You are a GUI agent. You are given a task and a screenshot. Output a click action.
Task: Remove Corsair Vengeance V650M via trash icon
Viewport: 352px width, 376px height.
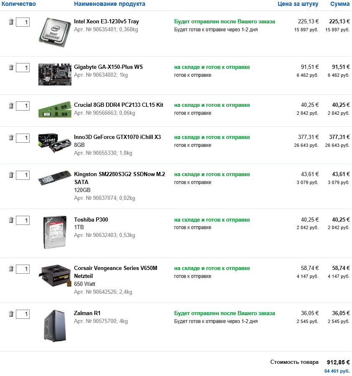pyautogui.click(x=11, y=269)
